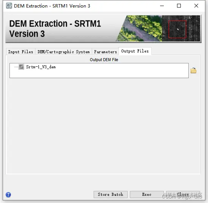Select the Srtm-1_V3_dem file entry
This screenshot has height=203, width=208.
pyautogui.click(x=41, y=67)
